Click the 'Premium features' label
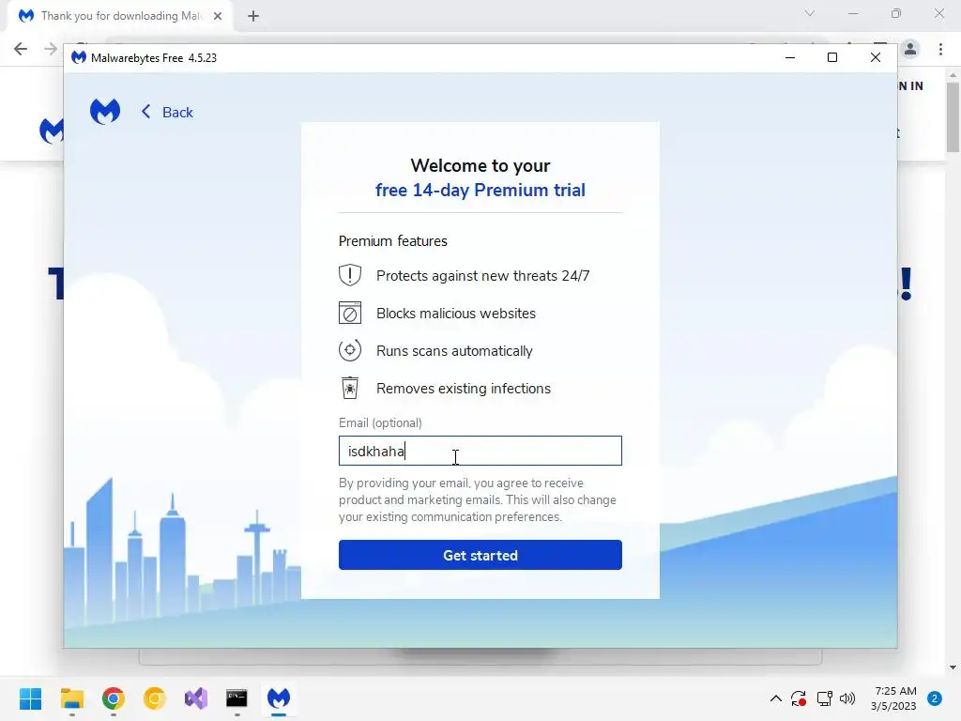This screenshot has width=961, height=721. (x=393, y=241)
